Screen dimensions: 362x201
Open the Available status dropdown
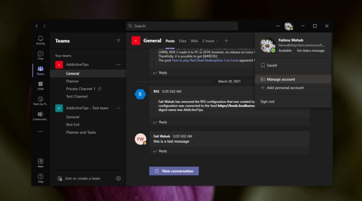285,51
